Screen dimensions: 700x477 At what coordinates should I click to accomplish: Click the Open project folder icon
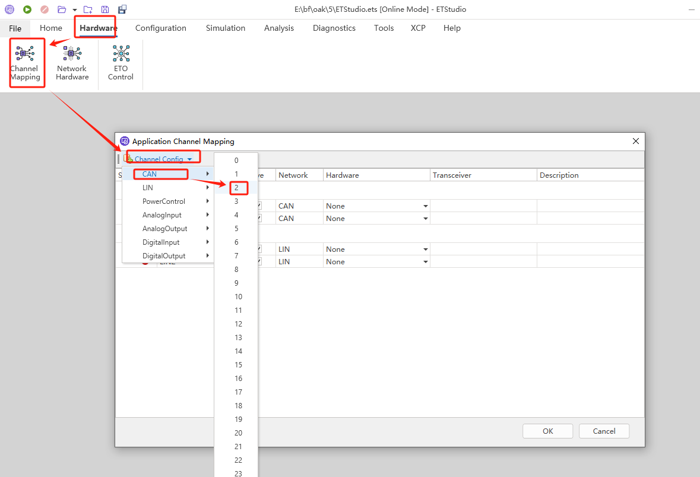coord(62,9)
